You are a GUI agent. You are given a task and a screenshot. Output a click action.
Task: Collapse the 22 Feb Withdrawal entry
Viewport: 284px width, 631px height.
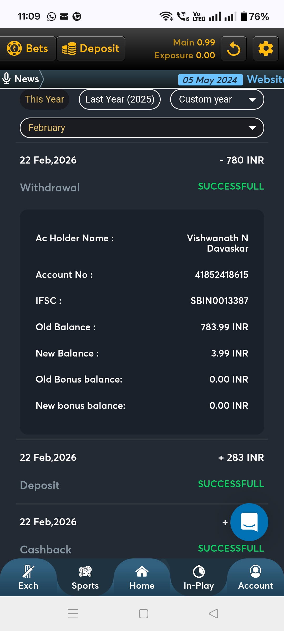click(142, 173)
